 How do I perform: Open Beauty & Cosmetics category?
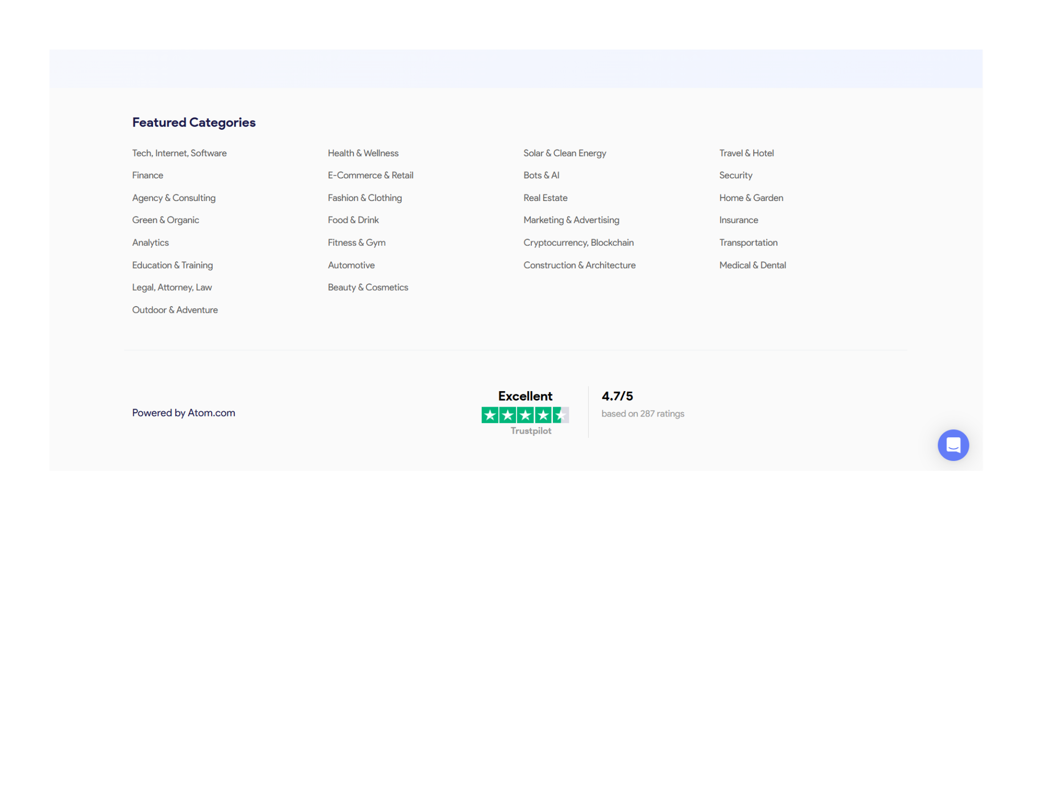[368, 287]
